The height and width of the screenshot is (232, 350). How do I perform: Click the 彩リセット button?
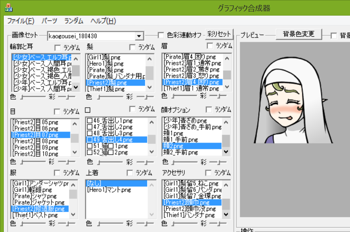[x=219, y=34]
